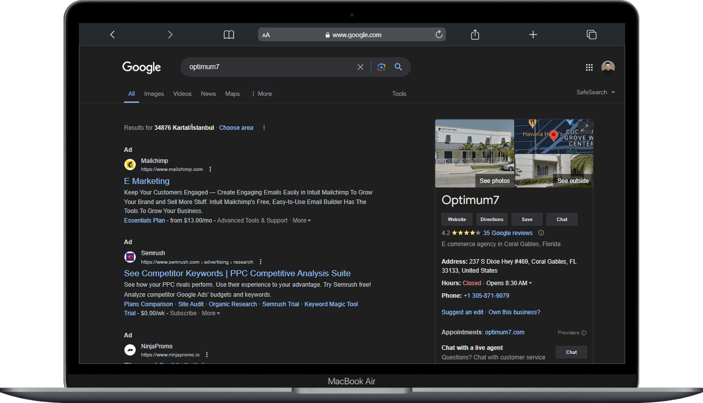The width and height of the screenshot is (703, 403).
Task: Open a new tab with plus icon
Action: 533,35
